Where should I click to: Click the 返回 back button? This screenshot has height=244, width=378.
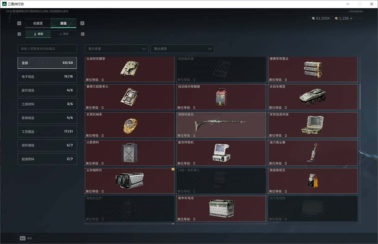coord(26,238)
